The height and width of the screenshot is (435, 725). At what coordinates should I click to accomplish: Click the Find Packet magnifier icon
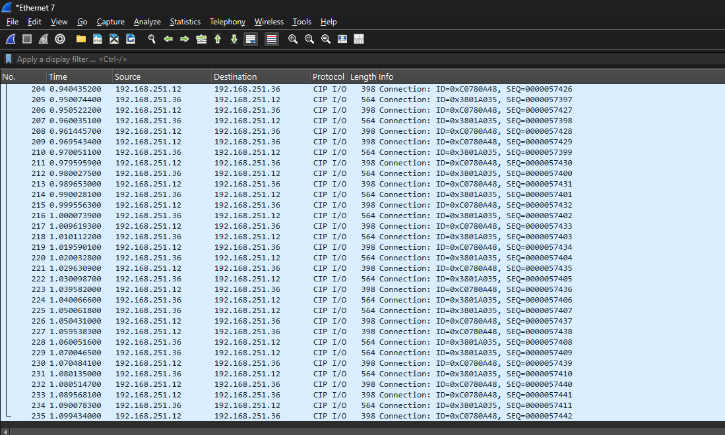(152, 40)
